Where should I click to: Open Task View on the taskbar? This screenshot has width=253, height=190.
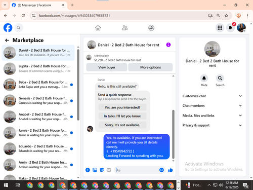18,185
